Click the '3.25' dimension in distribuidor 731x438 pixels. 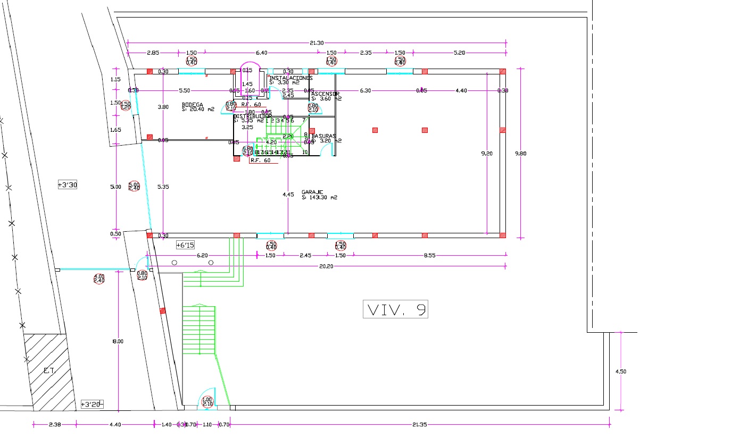[247, 128]
